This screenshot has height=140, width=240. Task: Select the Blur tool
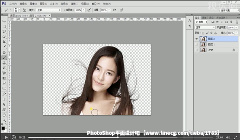(x=4, y=83)
